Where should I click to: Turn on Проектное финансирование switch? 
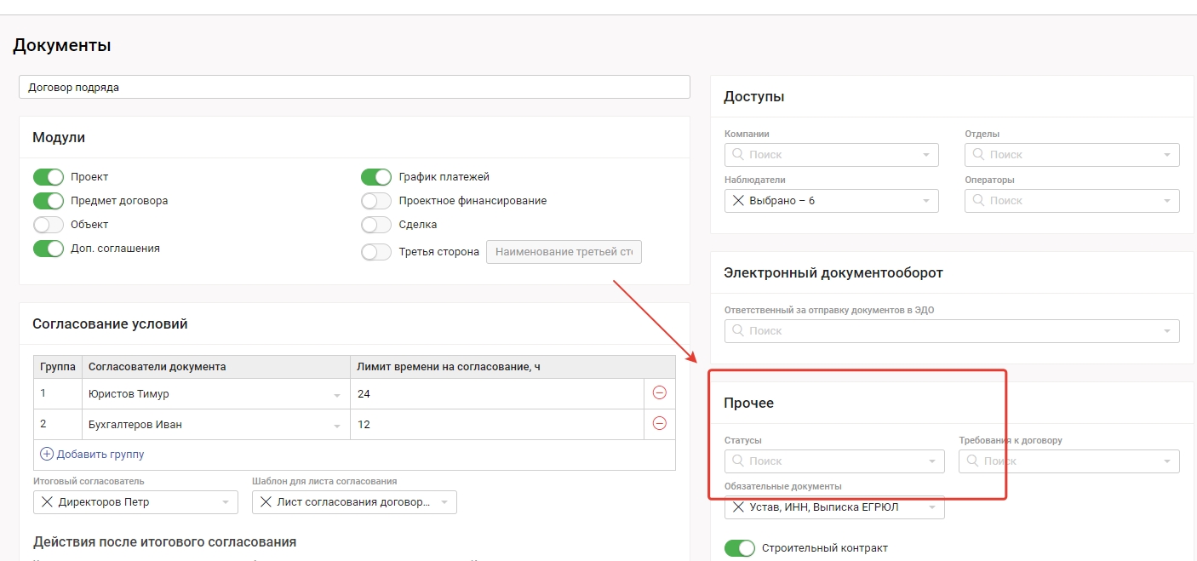[x=376, y=201]
